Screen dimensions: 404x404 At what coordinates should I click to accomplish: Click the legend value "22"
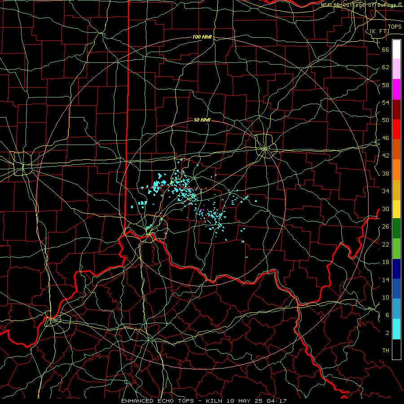[x=386, y=244]
